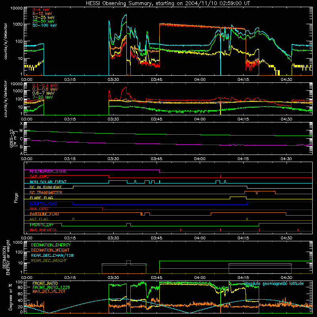Select the REAR_DEC_WEIGHT legend label
Image resolution: width=317 pixels, height=317 pixels.
tap(49, 261)
